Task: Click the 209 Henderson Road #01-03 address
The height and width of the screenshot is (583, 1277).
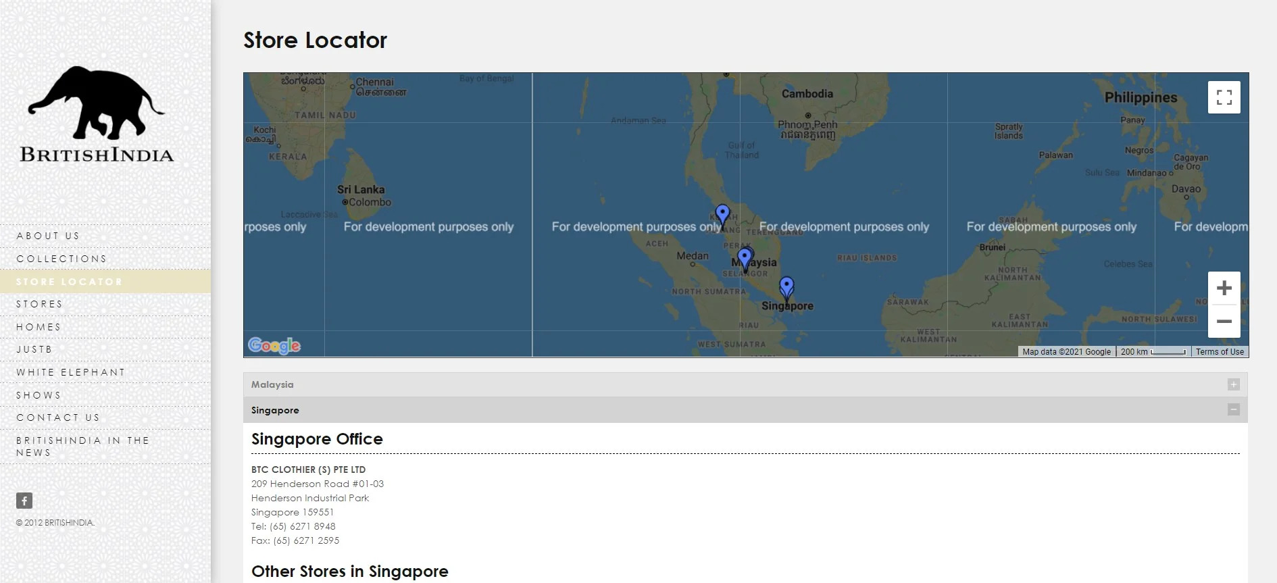Action: pos(318,484)
